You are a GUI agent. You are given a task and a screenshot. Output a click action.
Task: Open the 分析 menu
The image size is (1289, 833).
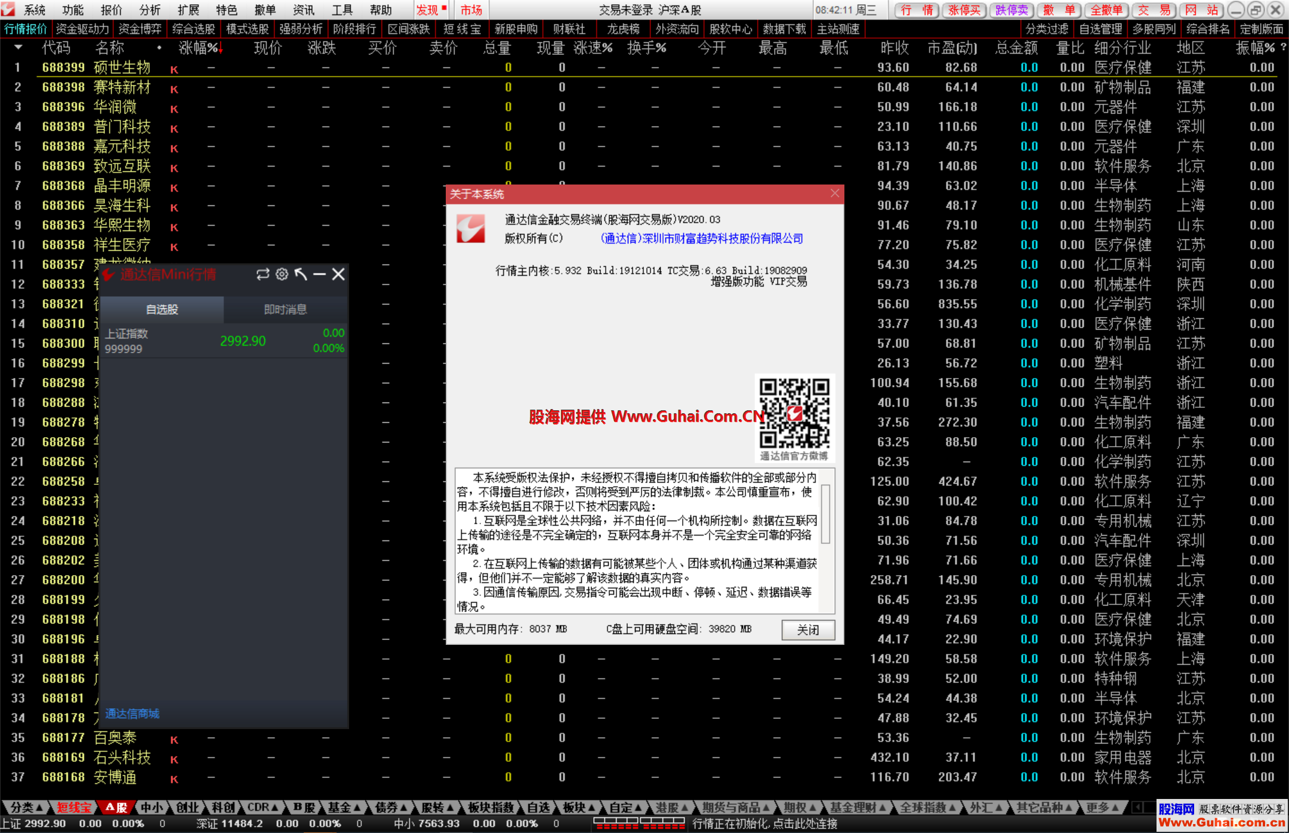150,10
